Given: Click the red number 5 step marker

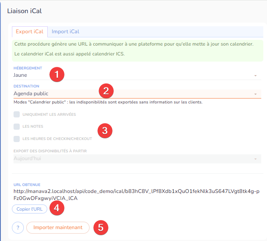Looking at the screenshot, I should [x=101, y=227].
